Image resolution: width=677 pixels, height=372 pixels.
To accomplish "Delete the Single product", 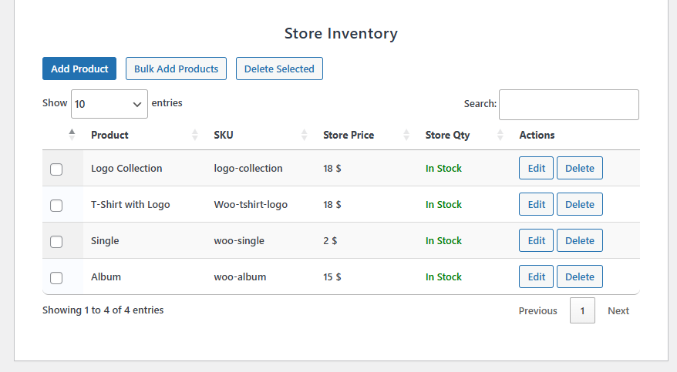I will pyautogui.click(x=580, y=240).
